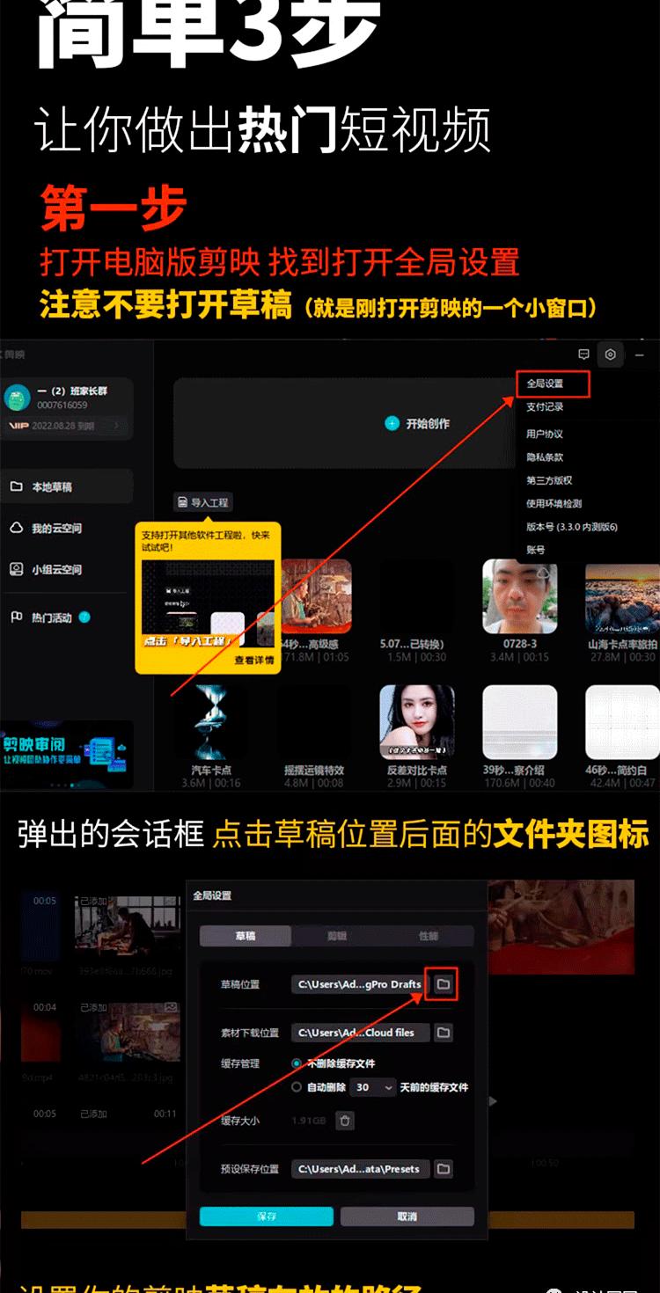The image size is (660, 1293).
Task: Click the folder icon after 草稿位置 path
Action: click(x=444, y=984)
